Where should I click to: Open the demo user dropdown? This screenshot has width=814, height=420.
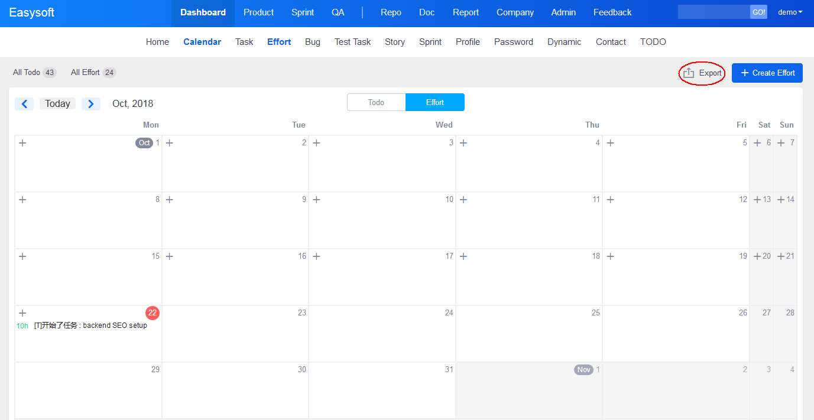coord(790,12)
